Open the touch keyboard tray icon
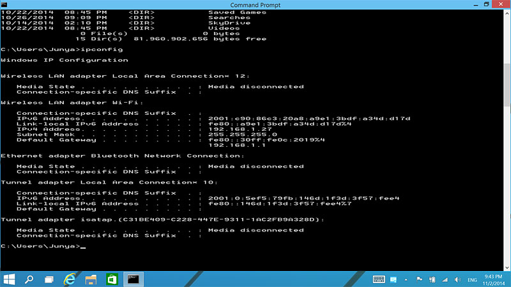The image size is (511, 287). point(379,279)
